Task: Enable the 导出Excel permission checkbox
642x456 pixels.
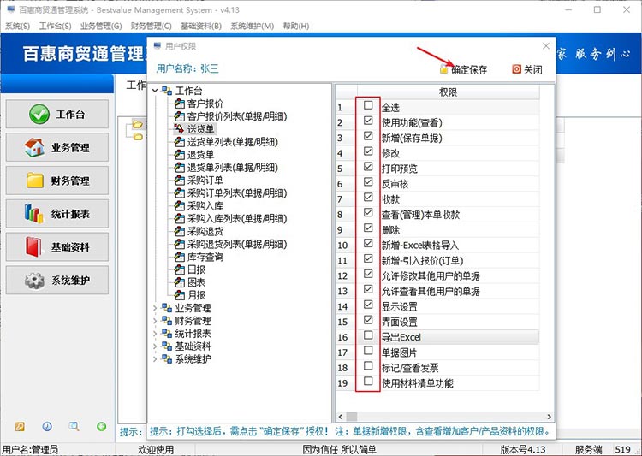Action: tap(368, 335)
